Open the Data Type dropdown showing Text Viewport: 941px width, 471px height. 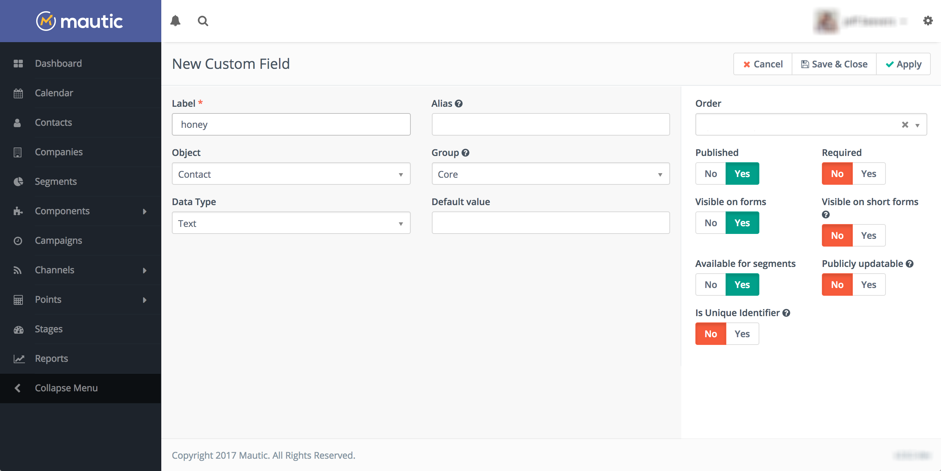click(x=291, y=223)
